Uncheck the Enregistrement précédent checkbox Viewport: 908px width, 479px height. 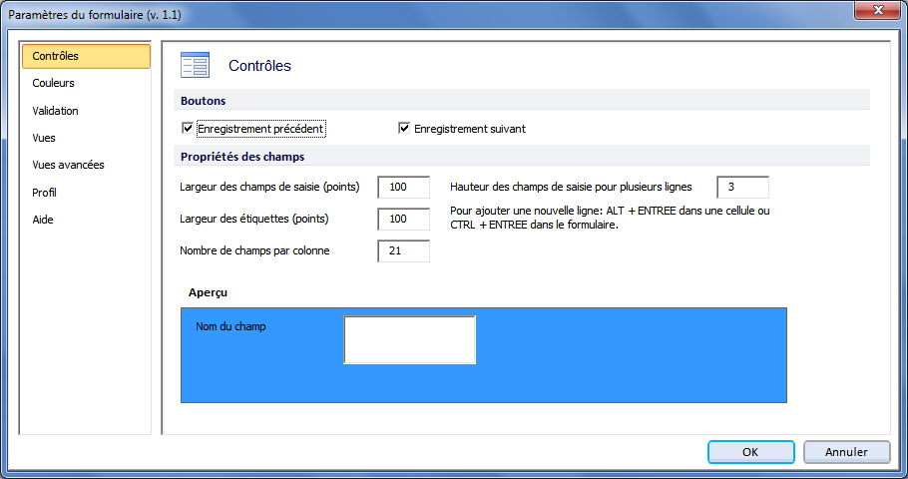tap(188, 128)
